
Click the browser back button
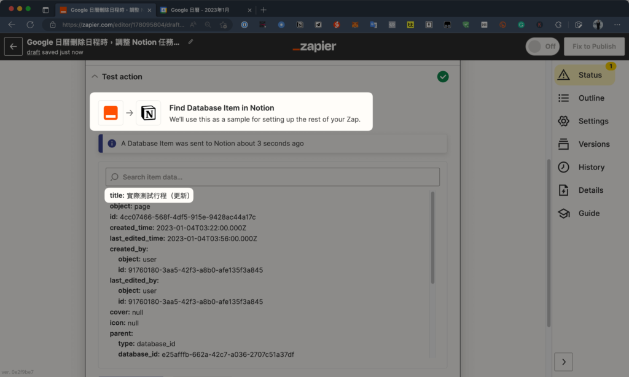tap(12, 25)
